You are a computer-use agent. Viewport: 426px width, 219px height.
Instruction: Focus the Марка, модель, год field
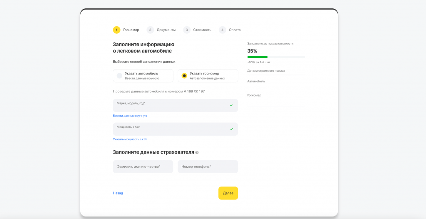[x=171, y=105]
